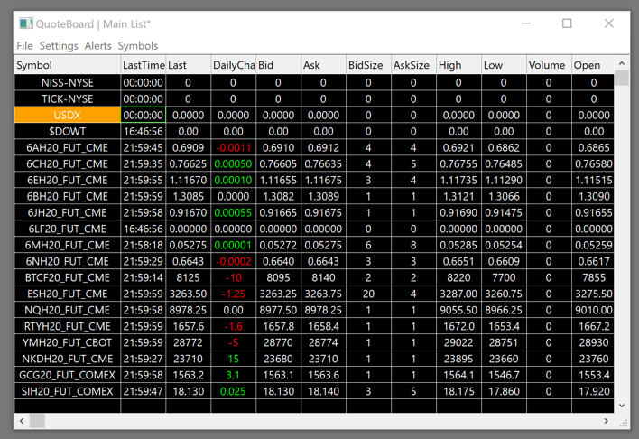
Task: Select the 6NH20_FUT_CME symbol
Action: click(x=68, y=262)
